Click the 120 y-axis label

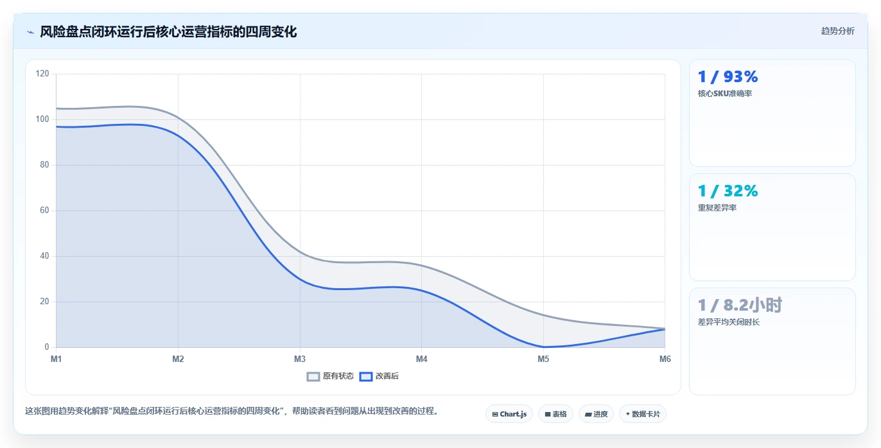coord(42,74)
